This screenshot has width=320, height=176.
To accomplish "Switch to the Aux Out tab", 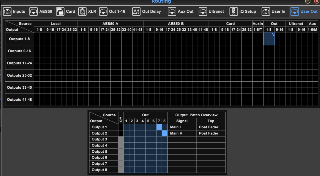I will (x=181, y=11).
